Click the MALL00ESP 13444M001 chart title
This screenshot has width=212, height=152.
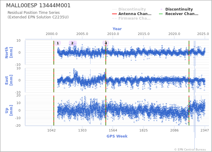[x=38, y=5]
